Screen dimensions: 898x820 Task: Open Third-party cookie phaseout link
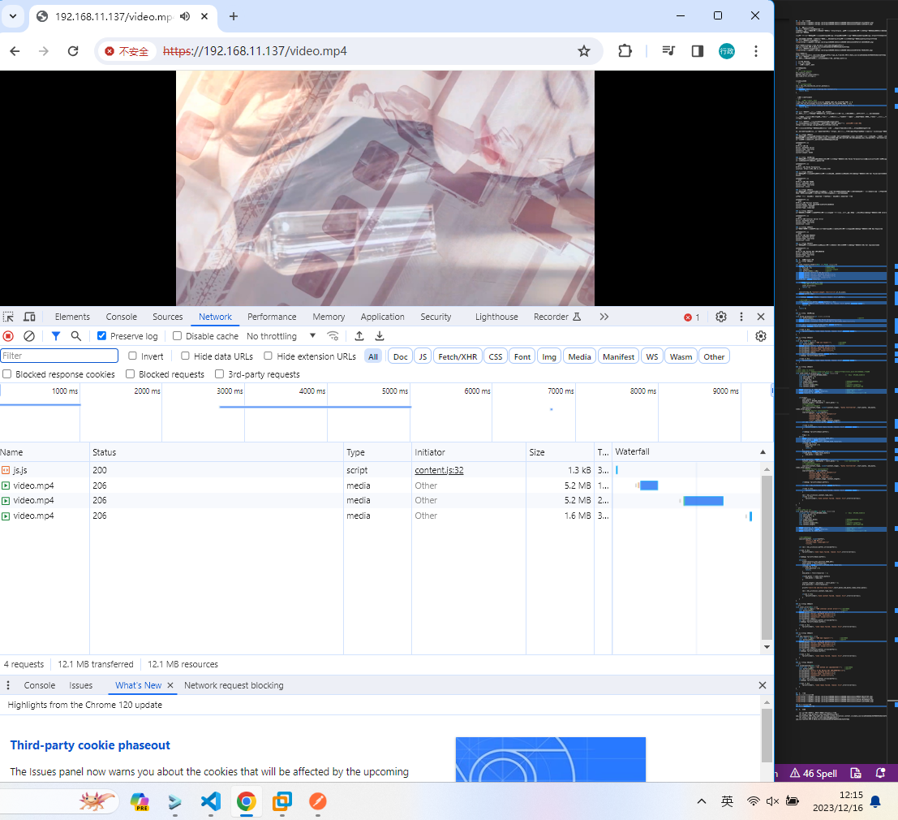[x=90, y=745]
